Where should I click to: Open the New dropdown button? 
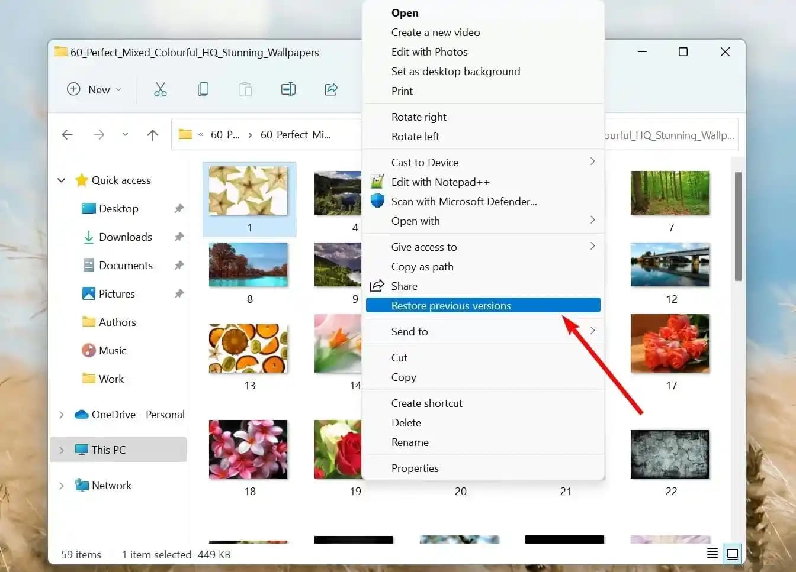point(94,89)
